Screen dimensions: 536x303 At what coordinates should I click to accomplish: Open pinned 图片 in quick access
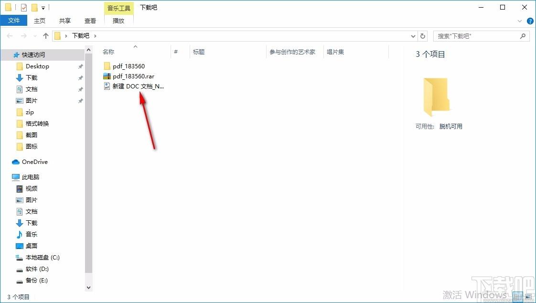pos(32,100)
